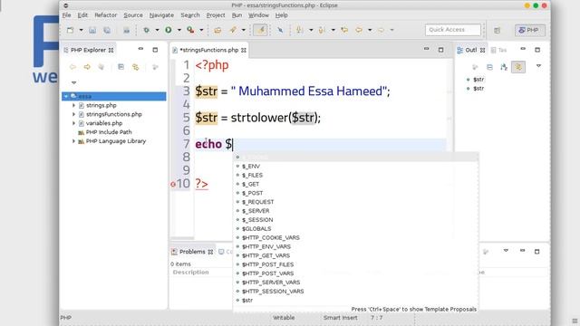This screenshot has height=326, width=580.
Task: Click the New file toolbar icon
Action: (71, 30)
